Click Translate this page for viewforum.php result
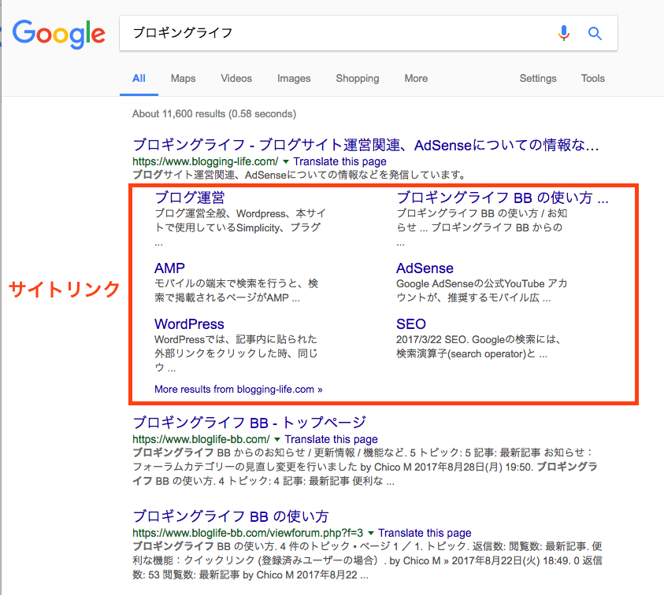The width and height of the screenshot is (664, 595). pos(425,533)
